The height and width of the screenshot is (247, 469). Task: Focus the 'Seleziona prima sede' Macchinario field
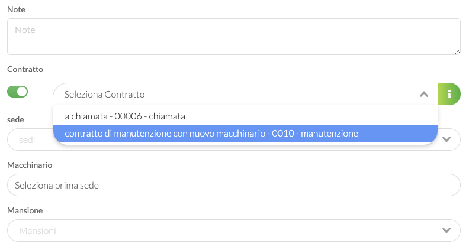click(x=233, y=185)
